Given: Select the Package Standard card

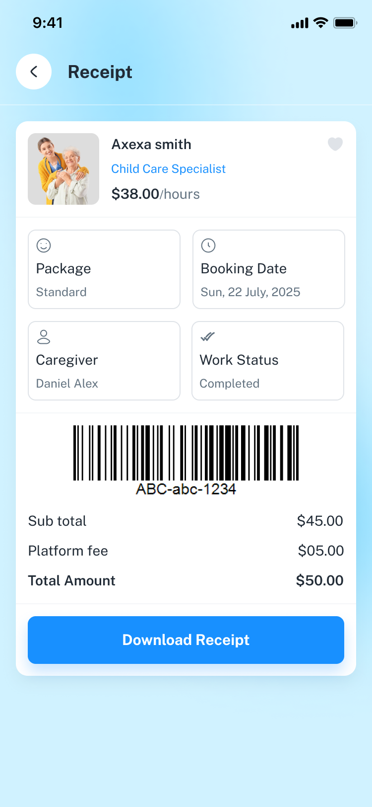Looking at the screenshot, I should click(x=104, y=269).
